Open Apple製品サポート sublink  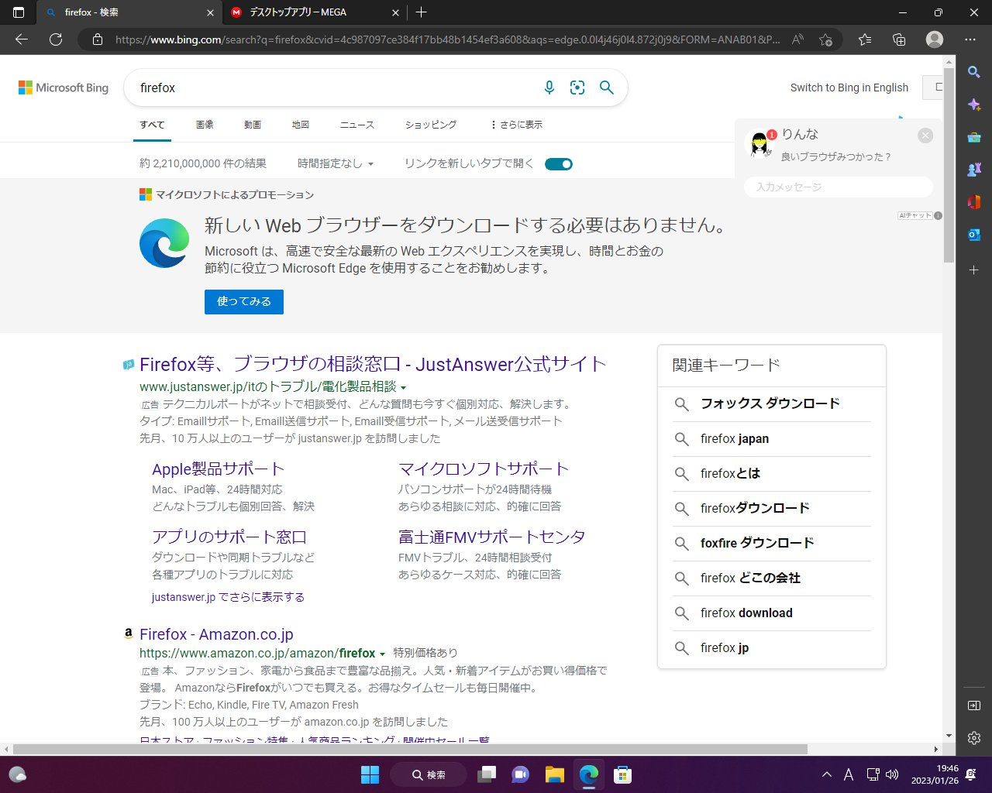click(219, 469)
